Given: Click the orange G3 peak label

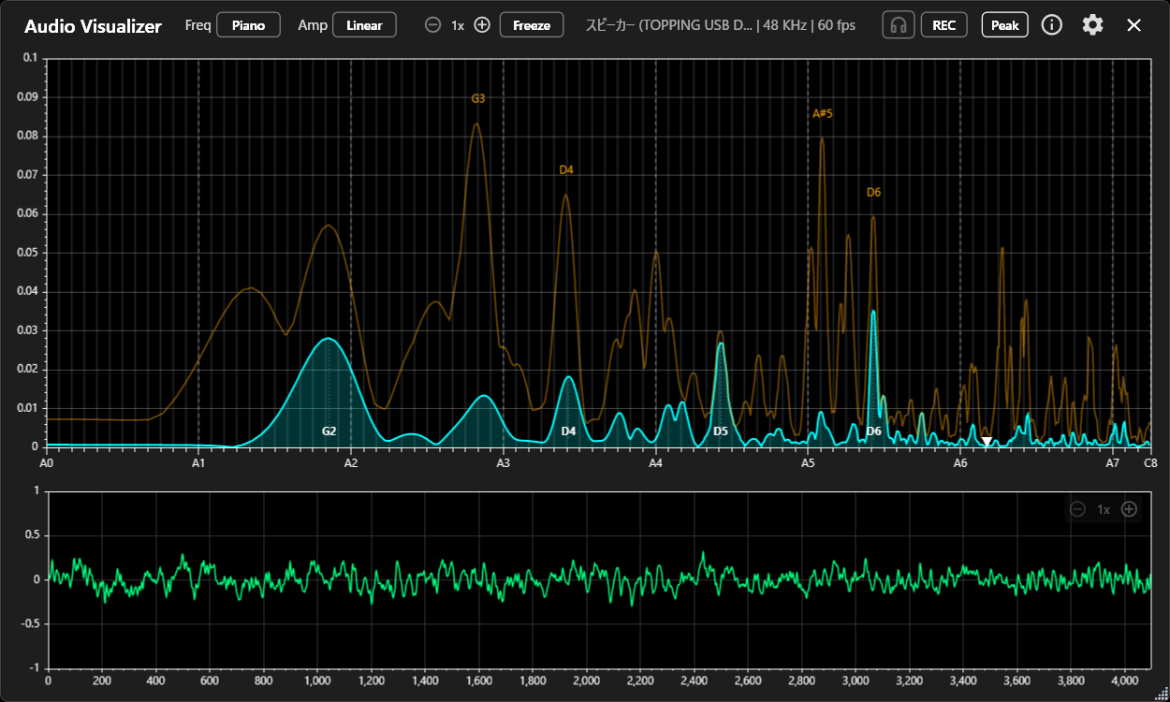Looking at the screenshot, I should point(477,98).
